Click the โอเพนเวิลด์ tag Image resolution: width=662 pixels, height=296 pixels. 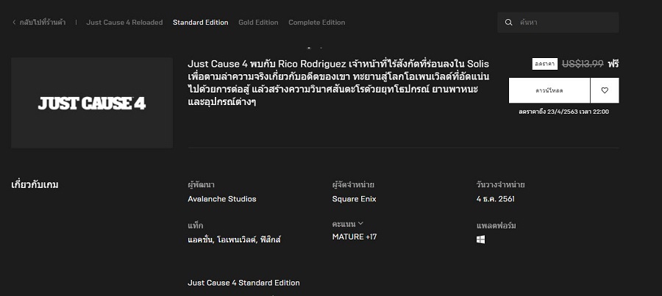[236, 240]
